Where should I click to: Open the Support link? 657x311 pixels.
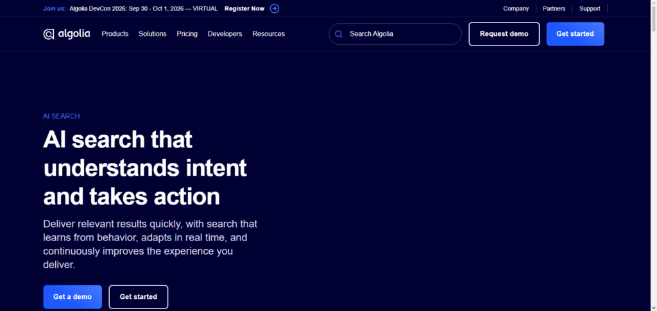coord(590,8)
